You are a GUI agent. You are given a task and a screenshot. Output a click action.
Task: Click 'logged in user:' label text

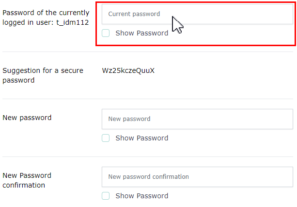(29, 22)
